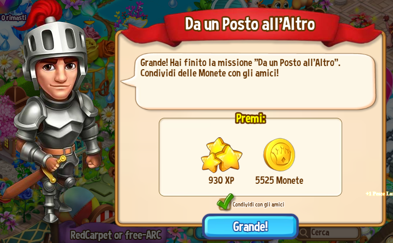Click the Grande! button

(250, 226)
